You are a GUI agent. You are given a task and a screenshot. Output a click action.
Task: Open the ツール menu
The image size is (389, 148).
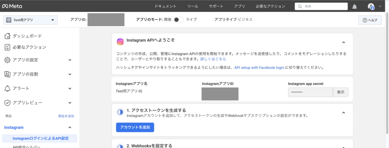(x=193, y=6)
